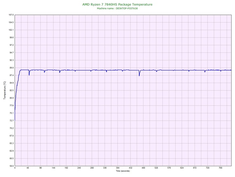The width and height of the screenshot is (235, 177).
Task: Click the 'Temperature (°C)' axis label
Action: pyautogui.click(x=5, y=90)
